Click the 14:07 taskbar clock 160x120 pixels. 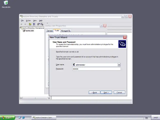156,118
